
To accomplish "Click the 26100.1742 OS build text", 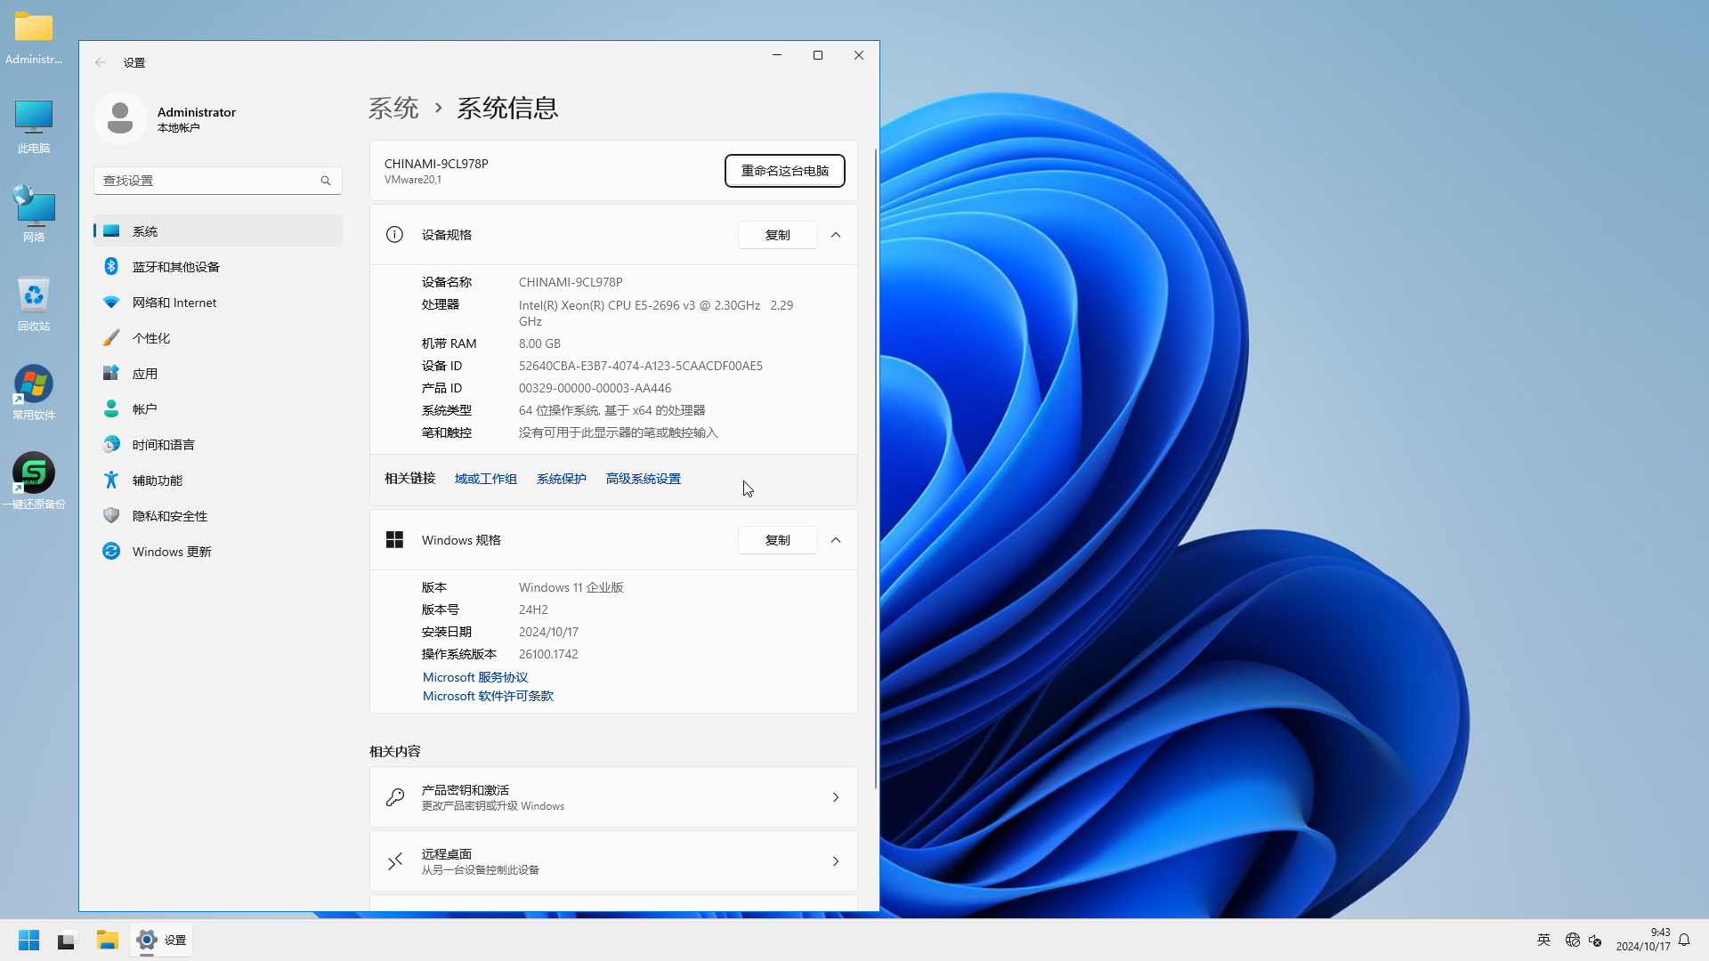I will [x=548, y=654].
